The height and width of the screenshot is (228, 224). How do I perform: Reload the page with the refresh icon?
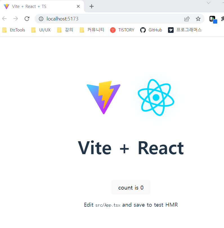(x=27, y=19)
